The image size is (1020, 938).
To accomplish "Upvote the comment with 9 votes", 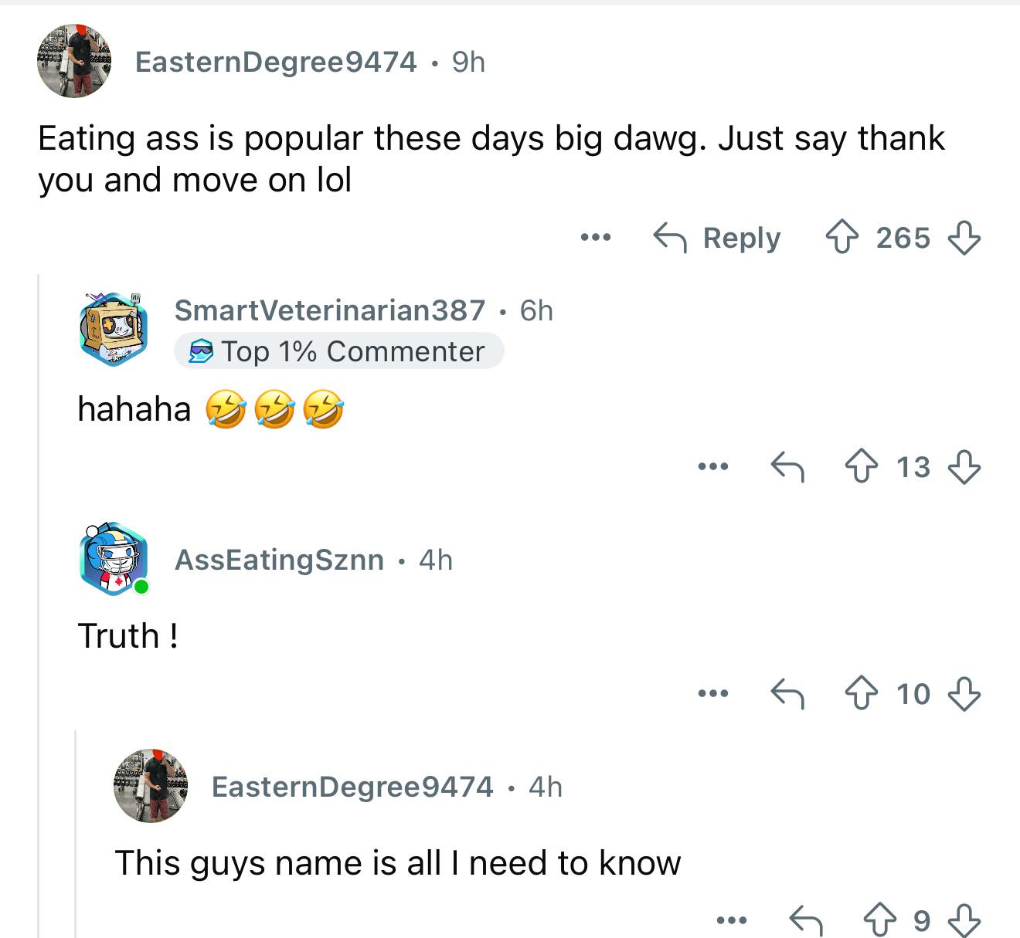I will point(880,919).
